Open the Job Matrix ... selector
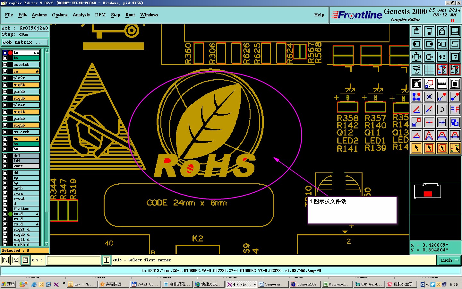 point(25,42)
